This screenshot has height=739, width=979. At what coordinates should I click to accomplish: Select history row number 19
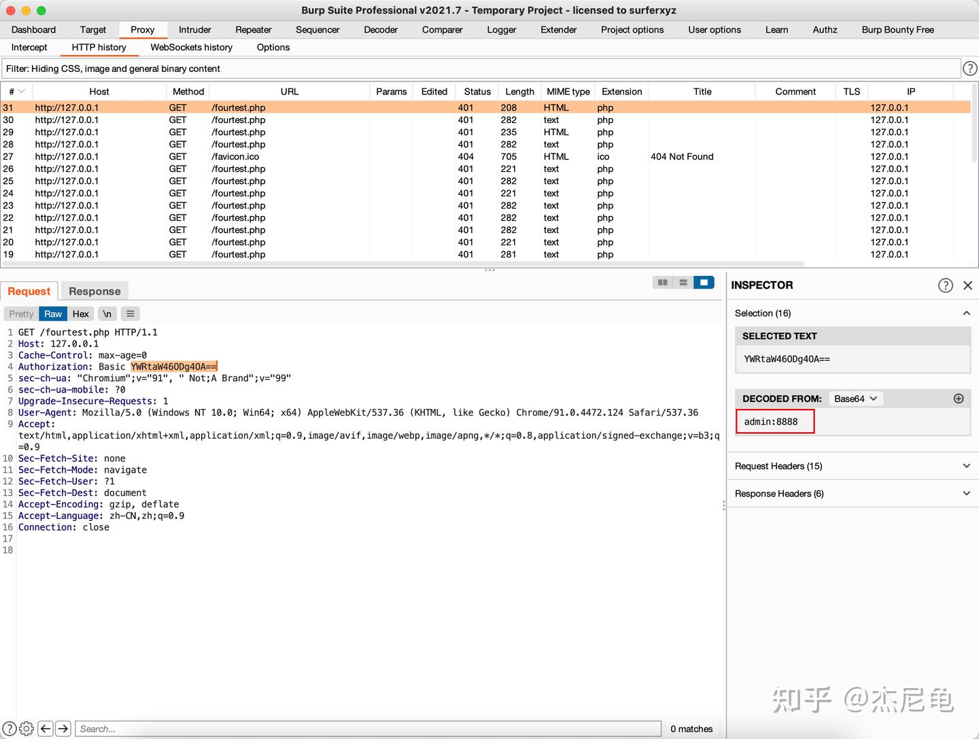click(485, 255)
